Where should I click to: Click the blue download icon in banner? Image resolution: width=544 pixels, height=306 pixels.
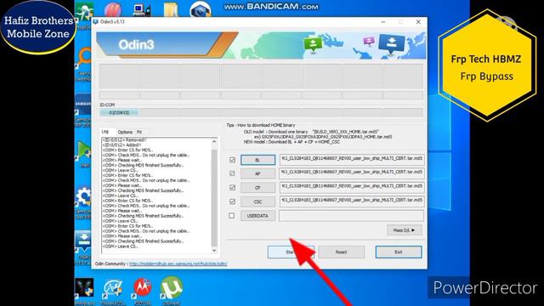[x=392, y=43]
